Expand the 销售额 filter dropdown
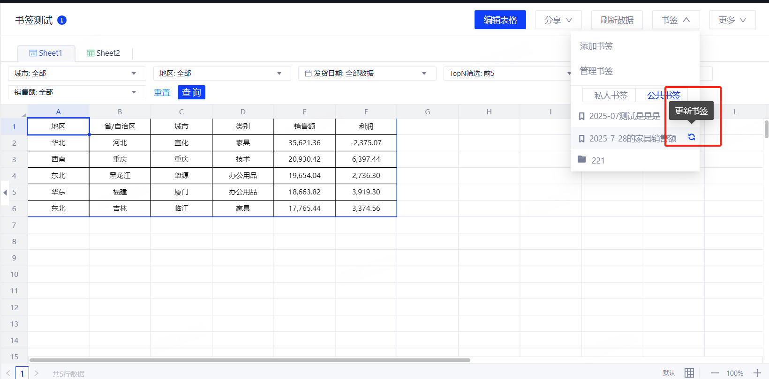This screenshot has width=769, height=379. [x=134, y=92]
